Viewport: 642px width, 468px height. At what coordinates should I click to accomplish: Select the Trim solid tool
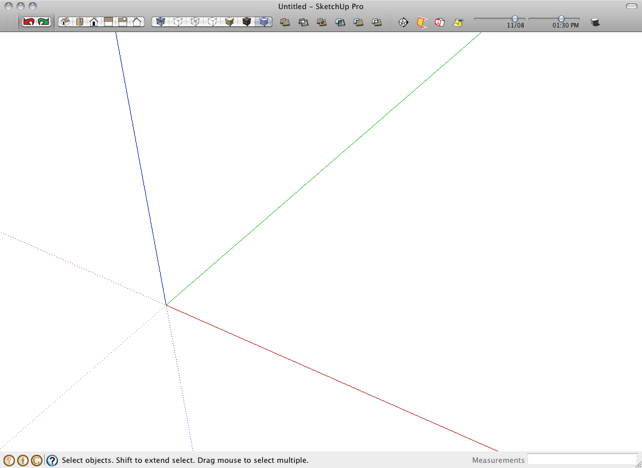coord(359,22)
